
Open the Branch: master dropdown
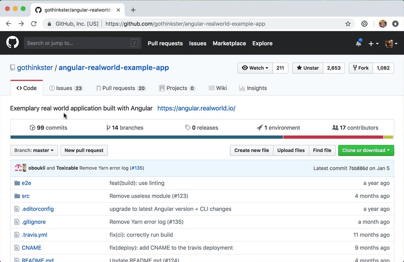pyautogui.click(x=34, y=150)
